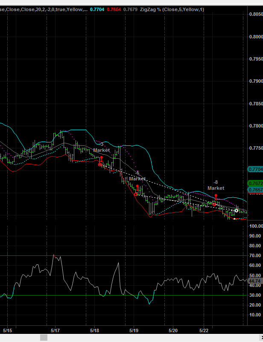Click the 5/19 date label on the time axis
The width and height of the screenshot is (263, 342).
[x=134, y=330]
